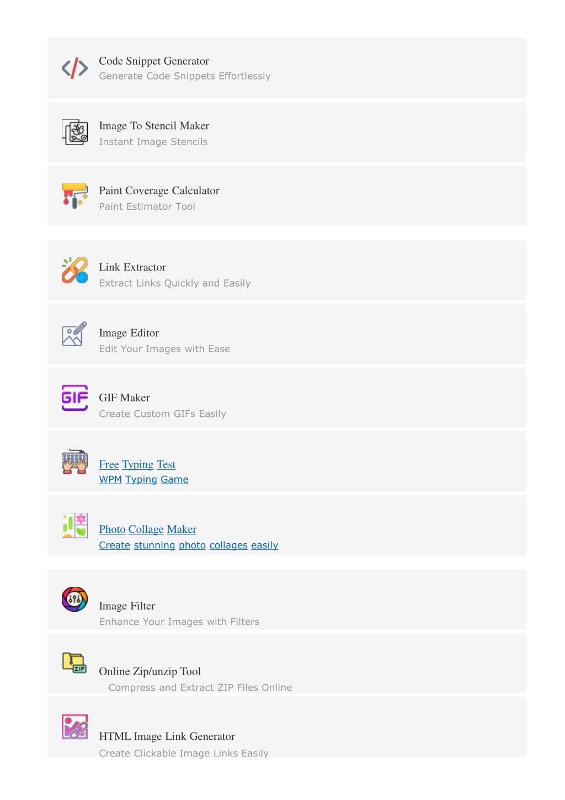The image size is (565, 800).
Task: Open the WPM Typing Game link
Action: click(143, 479)
